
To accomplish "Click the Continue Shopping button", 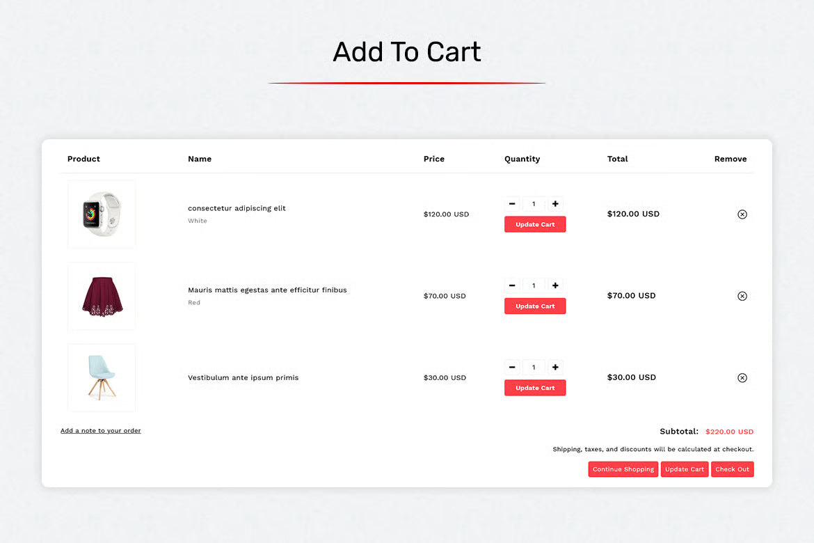I will [623, 469].
